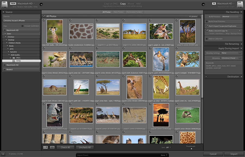Select Copy import mode

pyautogui.click(x=123, y=4)
